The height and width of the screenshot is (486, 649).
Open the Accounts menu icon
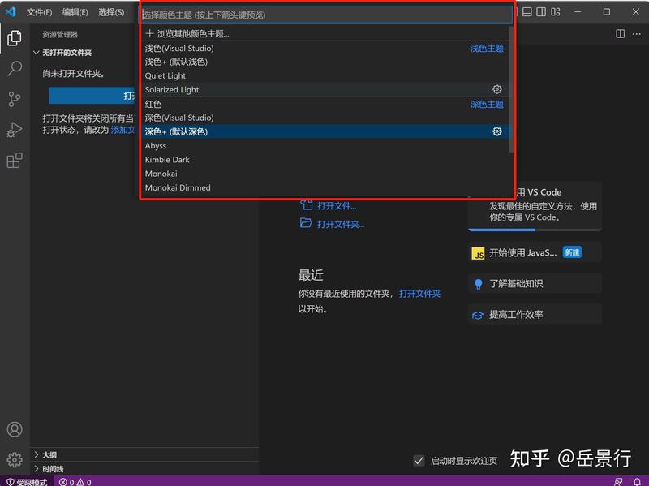pos(15,429)
